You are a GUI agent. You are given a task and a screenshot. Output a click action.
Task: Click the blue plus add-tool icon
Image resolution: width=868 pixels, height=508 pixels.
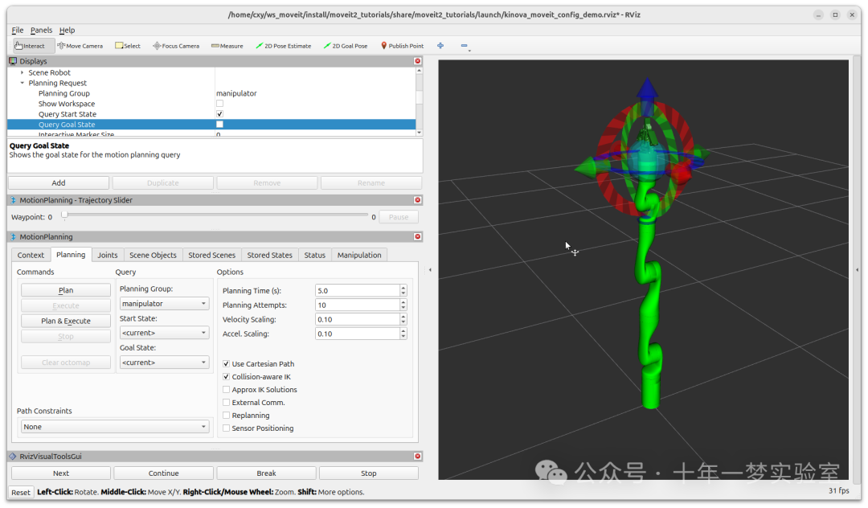click(440, 46)
